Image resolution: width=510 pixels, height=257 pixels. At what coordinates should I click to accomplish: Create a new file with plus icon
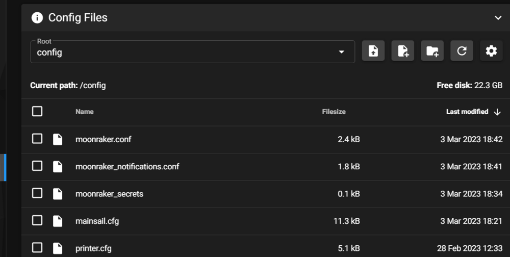[403, 51]
